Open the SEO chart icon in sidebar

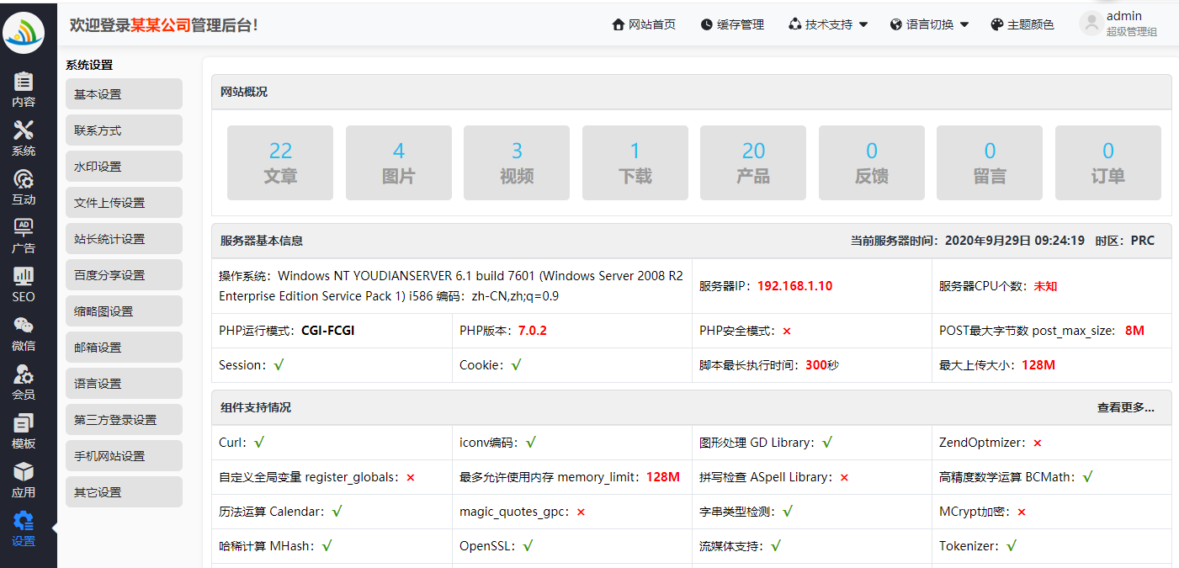pos(24,285)
